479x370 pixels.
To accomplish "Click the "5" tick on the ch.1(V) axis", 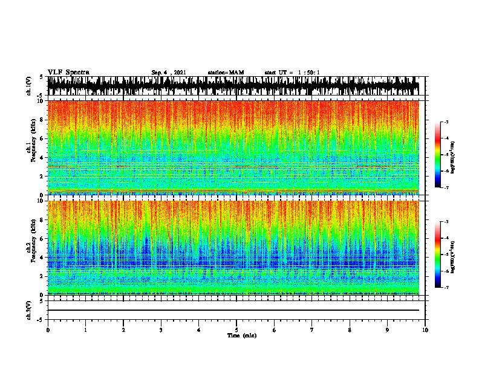I will click(42, 77).
